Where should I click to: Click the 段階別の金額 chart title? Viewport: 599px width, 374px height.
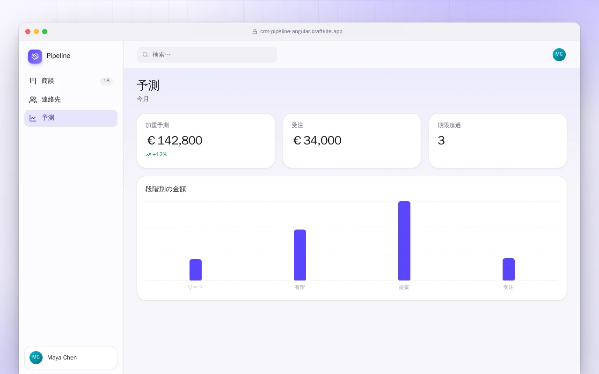click(x=166, y=189)
